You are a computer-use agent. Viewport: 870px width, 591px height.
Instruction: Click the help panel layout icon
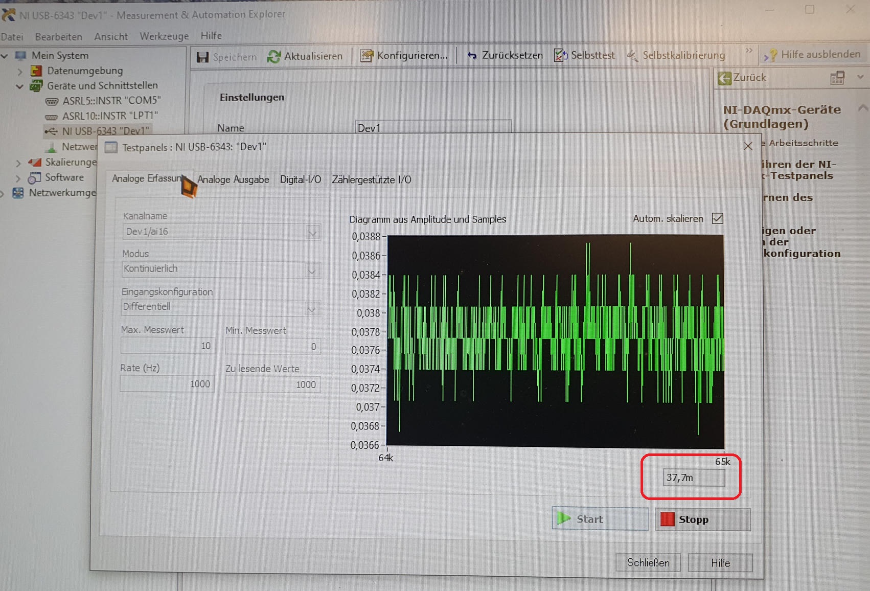click(837, 78)
